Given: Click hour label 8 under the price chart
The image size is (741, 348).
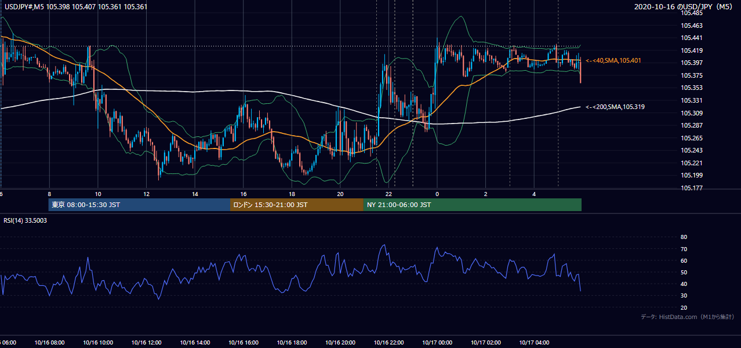Looking at the screenshot, I should tap(49, 194).
